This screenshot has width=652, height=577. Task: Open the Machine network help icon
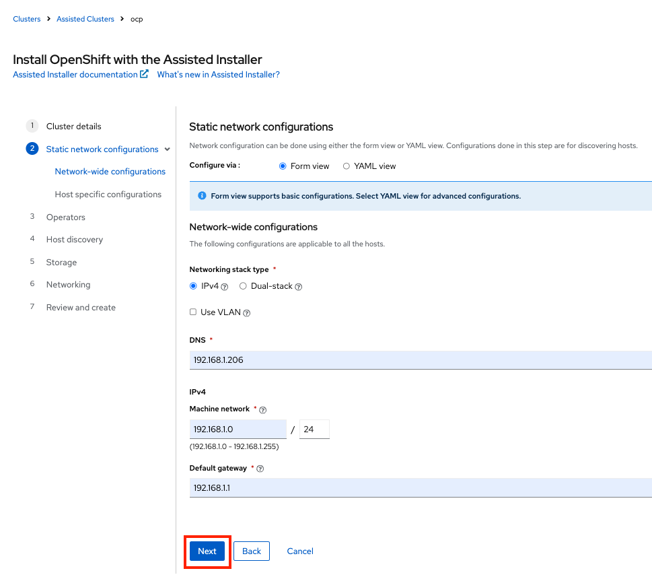pyautogui.click(x=262, y=409)
